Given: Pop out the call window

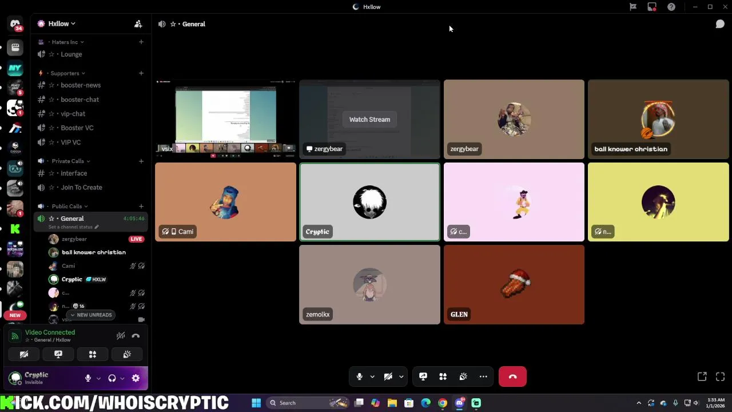Looking at the screenshot, I should click(x=702, y=377).
